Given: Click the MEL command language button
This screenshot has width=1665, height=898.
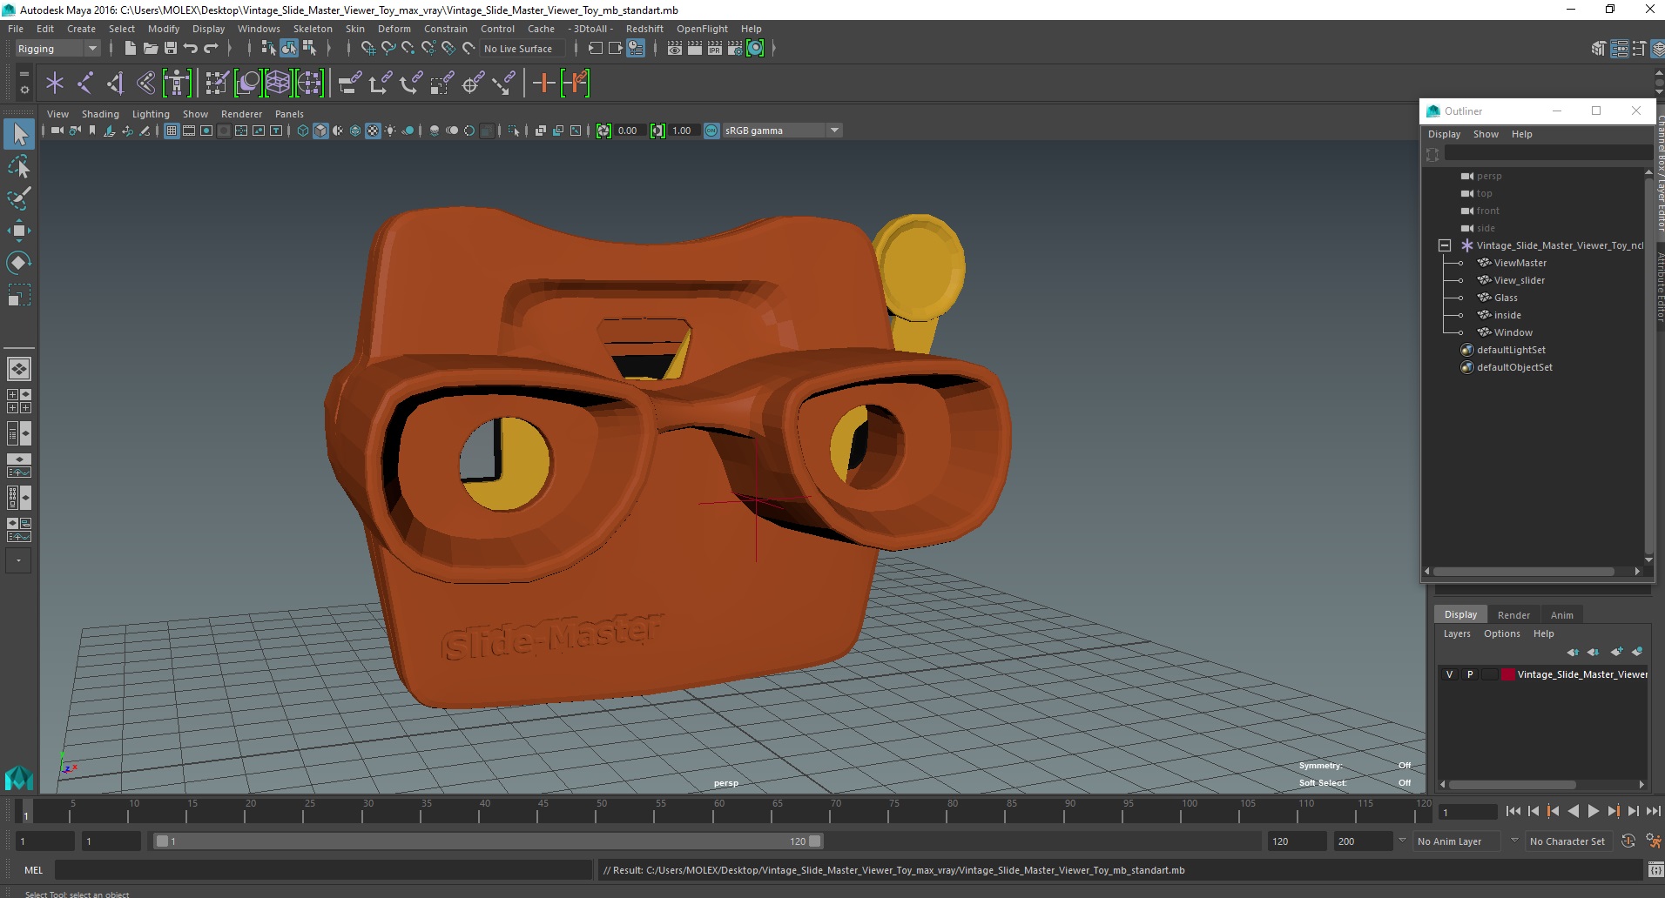Looking at the screenshot, I should 33,870.
